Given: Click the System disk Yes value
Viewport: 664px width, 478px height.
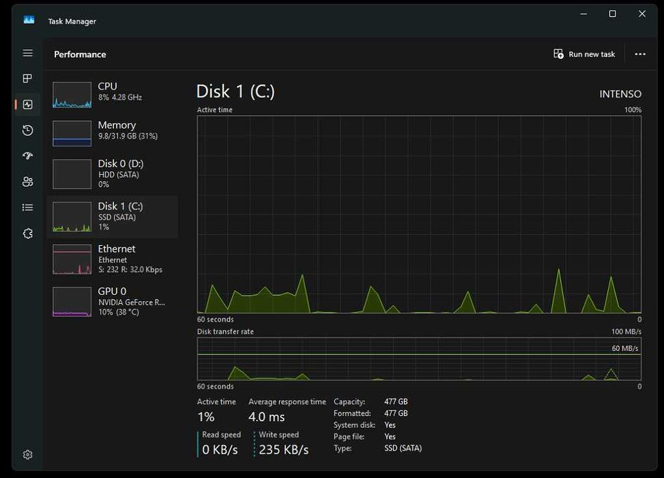Looking at the screenshot, I should 390,425.
